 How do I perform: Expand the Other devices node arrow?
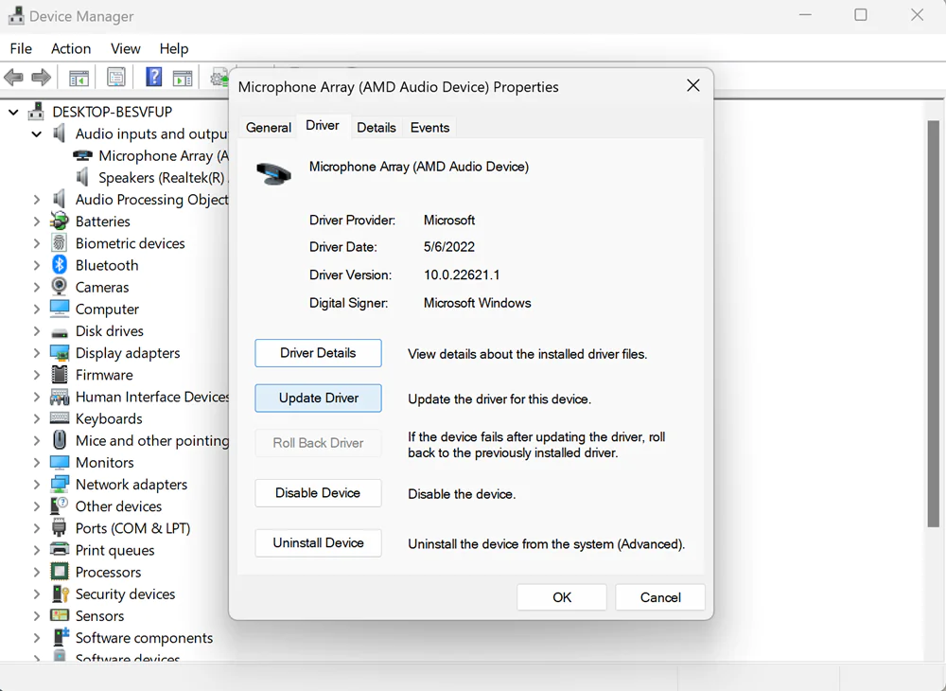tap(37, 506)
